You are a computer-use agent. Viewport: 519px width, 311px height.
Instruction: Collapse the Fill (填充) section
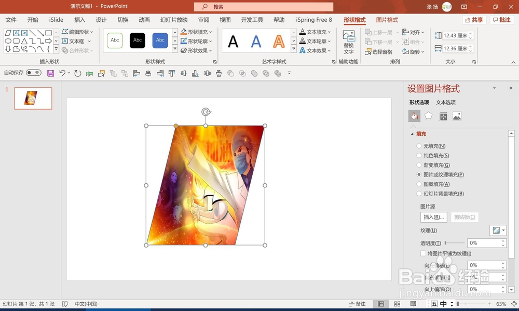[412, 134]
